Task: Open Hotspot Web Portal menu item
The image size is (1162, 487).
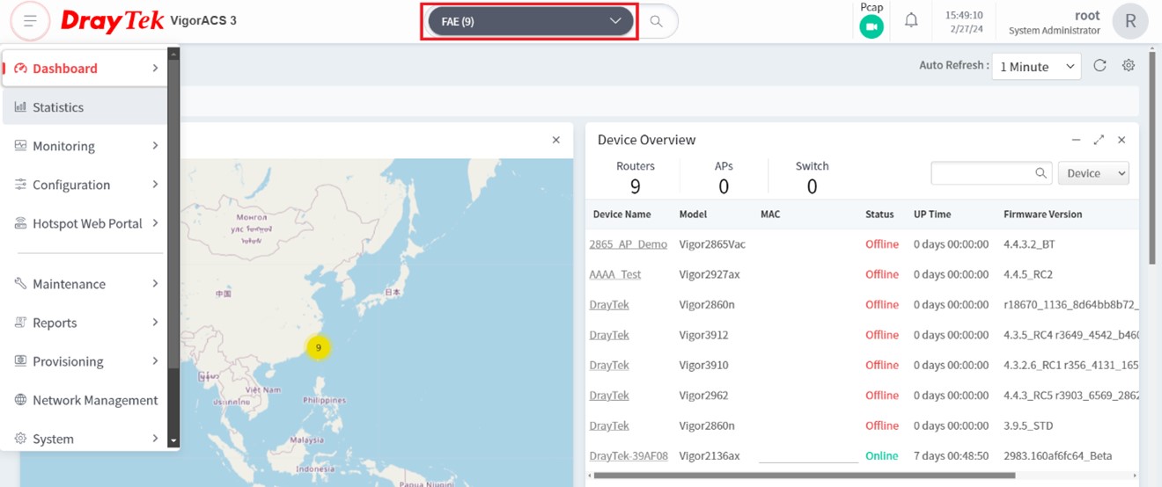Action: (85, 223)
